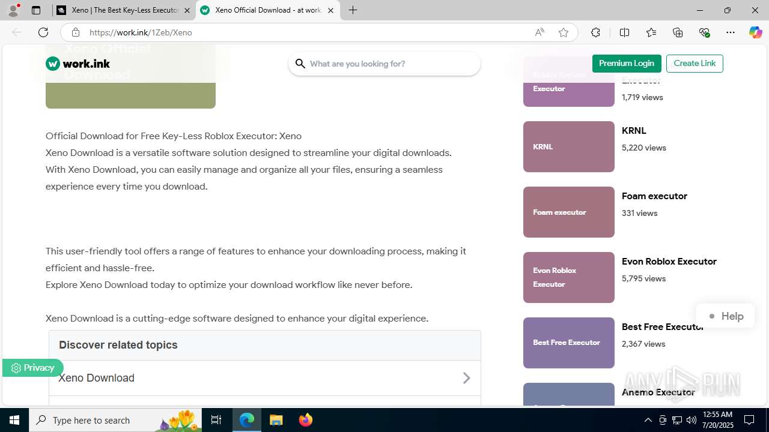Open the KRNL thumbnail
Screen dimensions: 769x432
point(569,146)
